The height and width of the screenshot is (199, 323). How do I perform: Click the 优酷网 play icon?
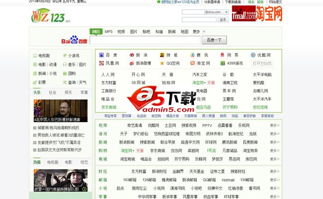pos(253,55)
